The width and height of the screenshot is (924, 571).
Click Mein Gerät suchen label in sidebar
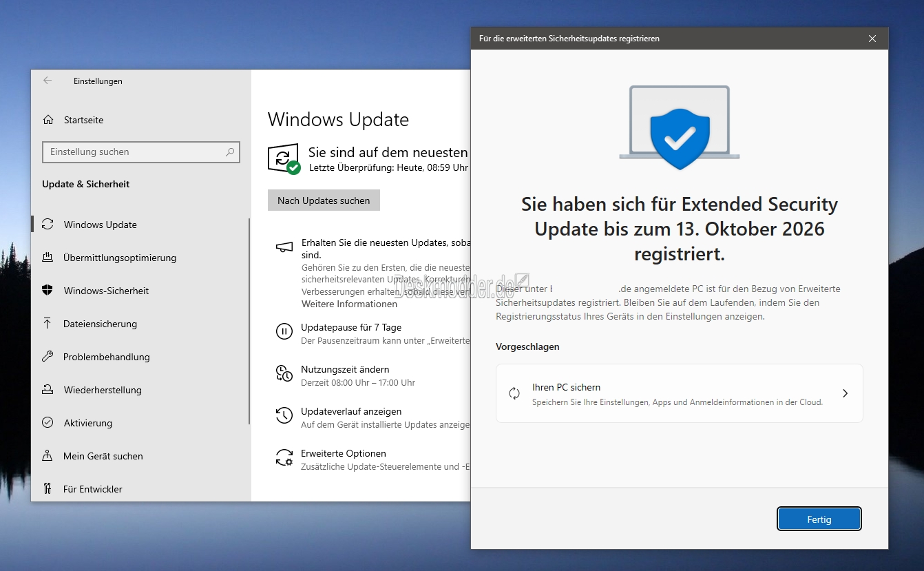pyautogui.click(x=103, y=456)
